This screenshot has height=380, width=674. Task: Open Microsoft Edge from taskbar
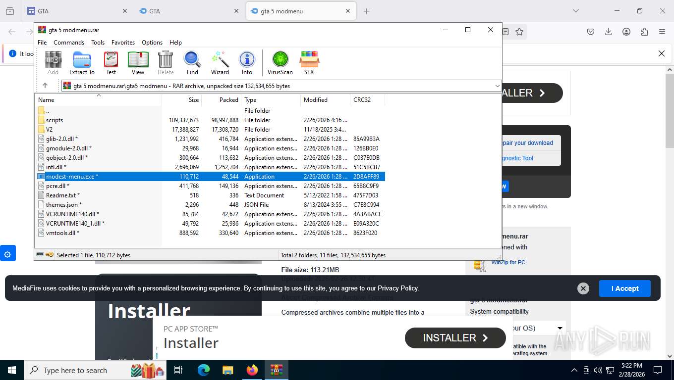pos(203,370)
